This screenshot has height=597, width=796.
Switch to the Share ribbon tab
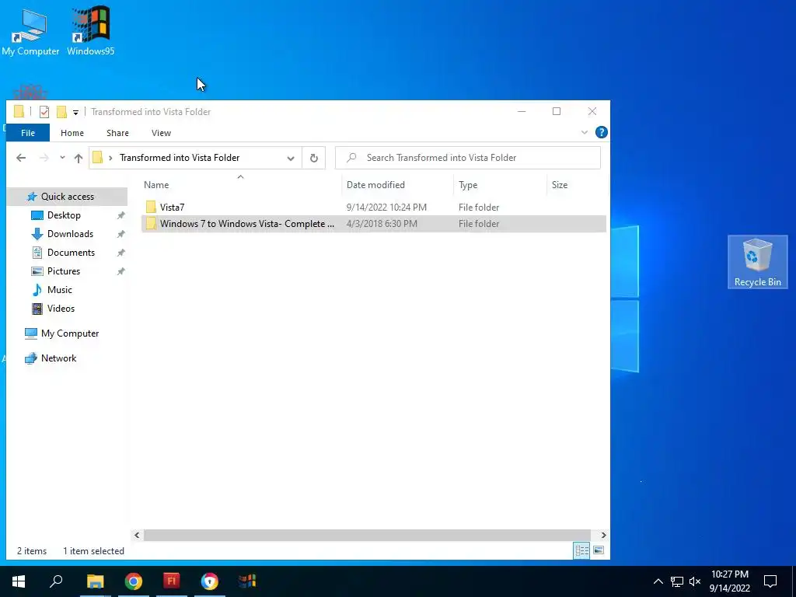[117, 133]
